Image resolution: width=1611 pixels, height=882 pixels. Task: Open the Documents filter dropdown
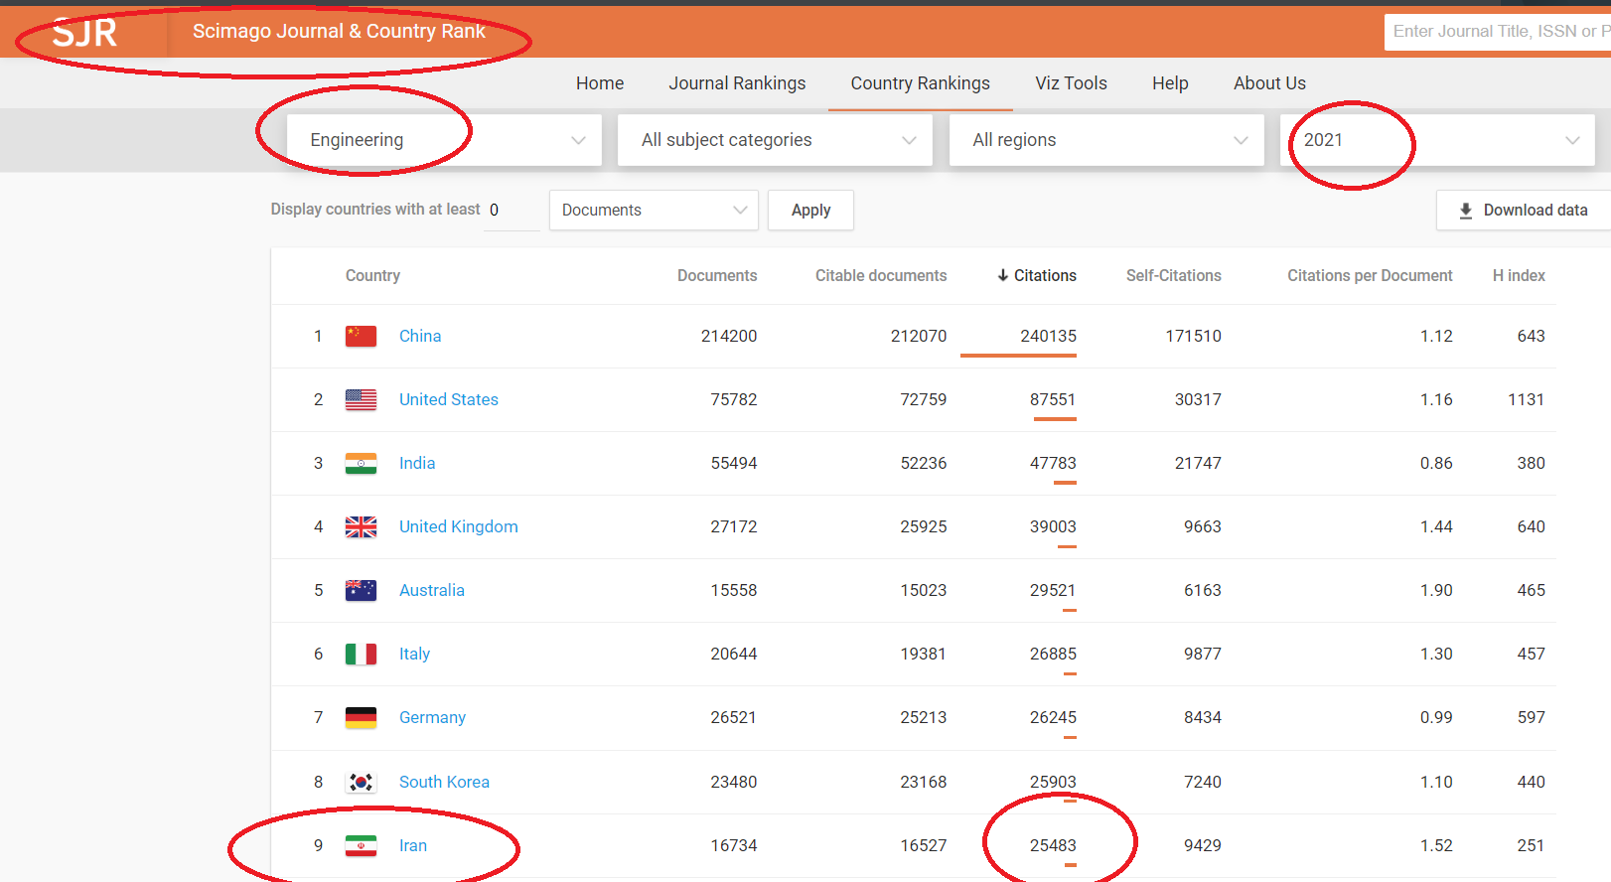coord(654,210)
